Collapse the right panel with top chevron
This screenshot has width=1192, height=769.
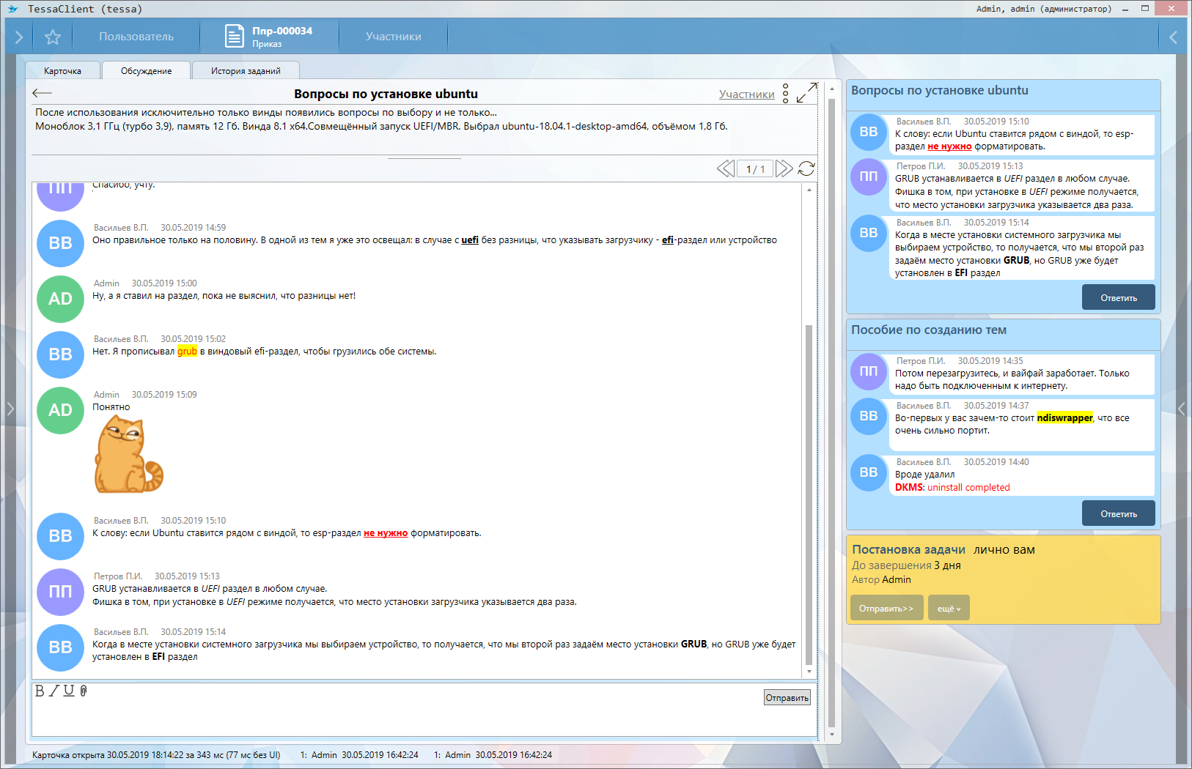click(1173, 37)
